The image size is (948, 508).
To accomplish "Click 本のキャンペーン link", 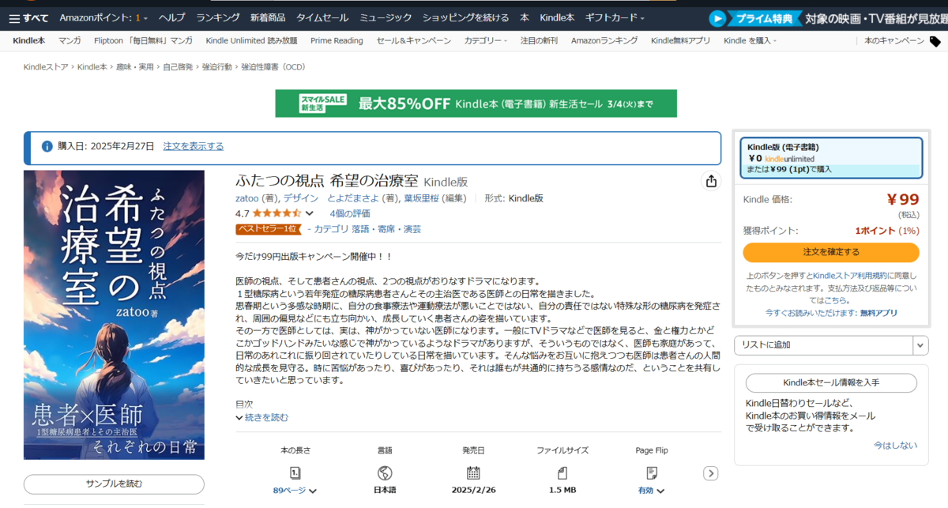I will tap(893, 41).
